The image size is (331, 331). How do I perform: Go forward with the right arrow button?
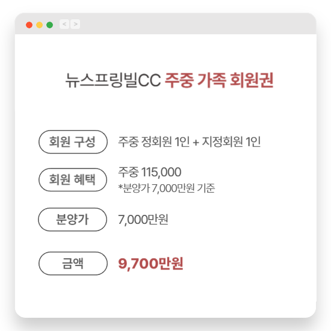[x=75, y=24]
